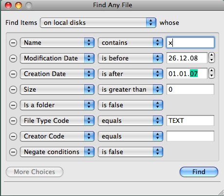This screenshot has height=196, width=224.
Task: Open the Creation Date criterion dropdown
Action: [x=57, y=74]
